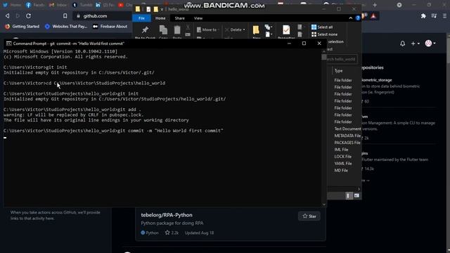Go back in the browser

pos(8,16)
